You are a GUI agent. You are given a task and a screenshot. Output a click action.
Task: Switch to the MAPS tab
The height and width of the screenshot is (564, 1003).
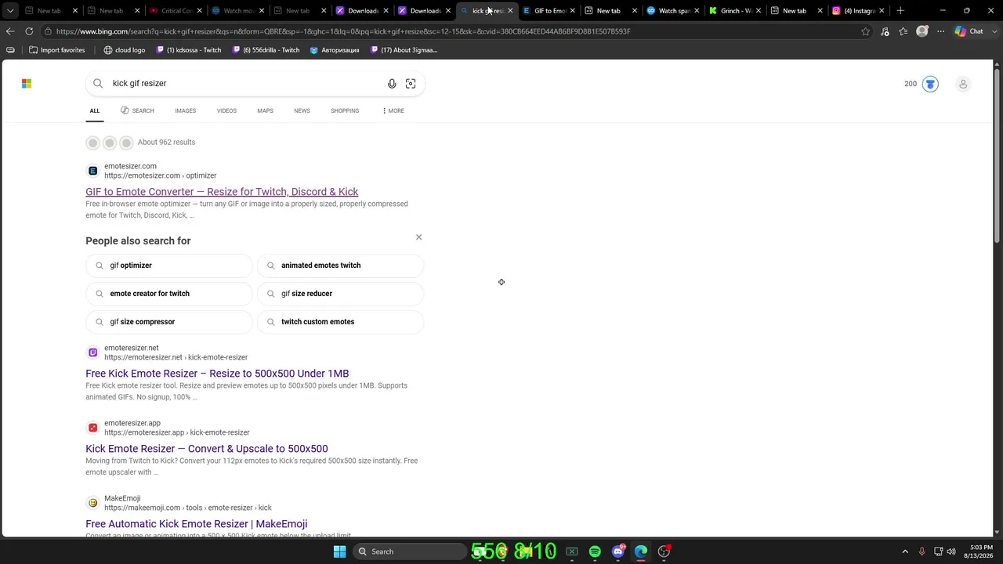point(266,110)
